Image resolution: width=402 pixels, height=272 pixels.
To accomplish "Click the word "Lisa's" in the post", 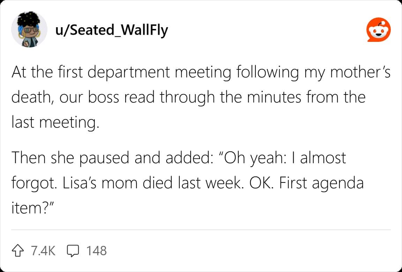I will coord(82,183).
